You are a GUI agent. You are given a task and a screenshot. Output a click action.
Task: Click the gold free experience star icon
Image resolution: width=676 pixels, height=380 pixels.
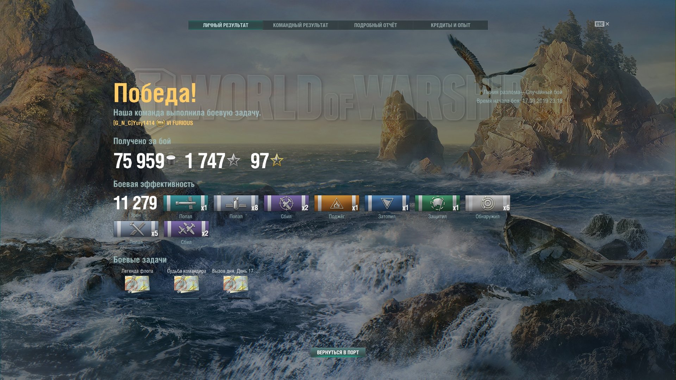[277, 160]
